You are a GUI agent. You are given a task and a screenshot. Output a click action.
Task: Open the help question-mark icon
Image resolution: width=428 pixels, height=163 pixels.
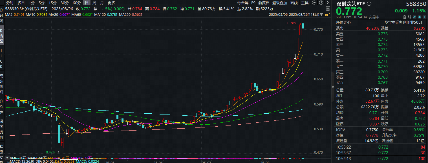click(x=321, y=3)
